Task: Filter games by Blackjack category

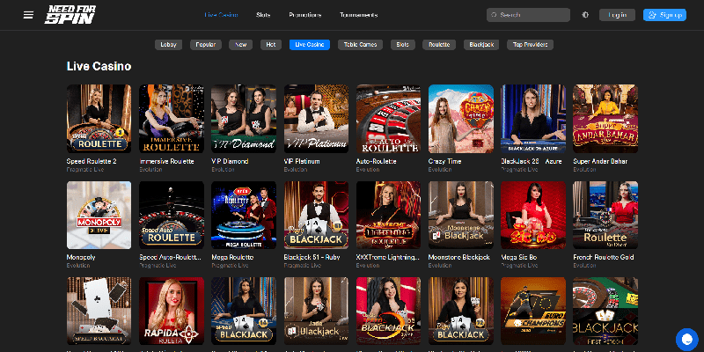Action: [x=483, y=44]
